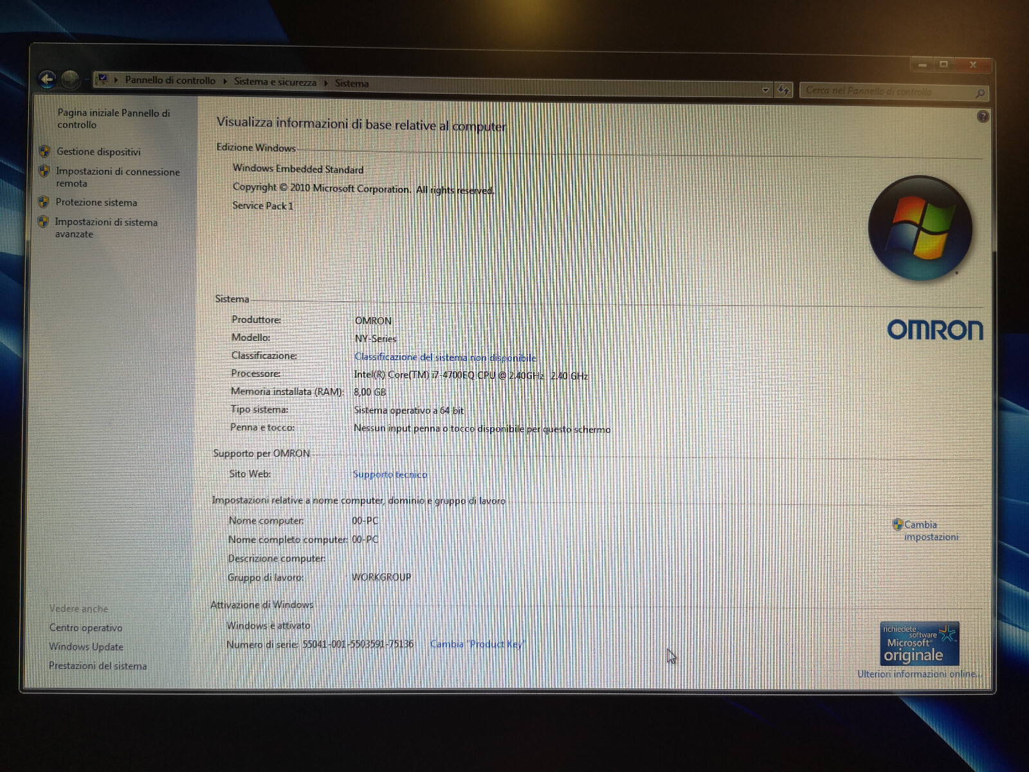1029x772 pixels.
Task: Click the Microsoft originale software badge
Action: (920, 643)
